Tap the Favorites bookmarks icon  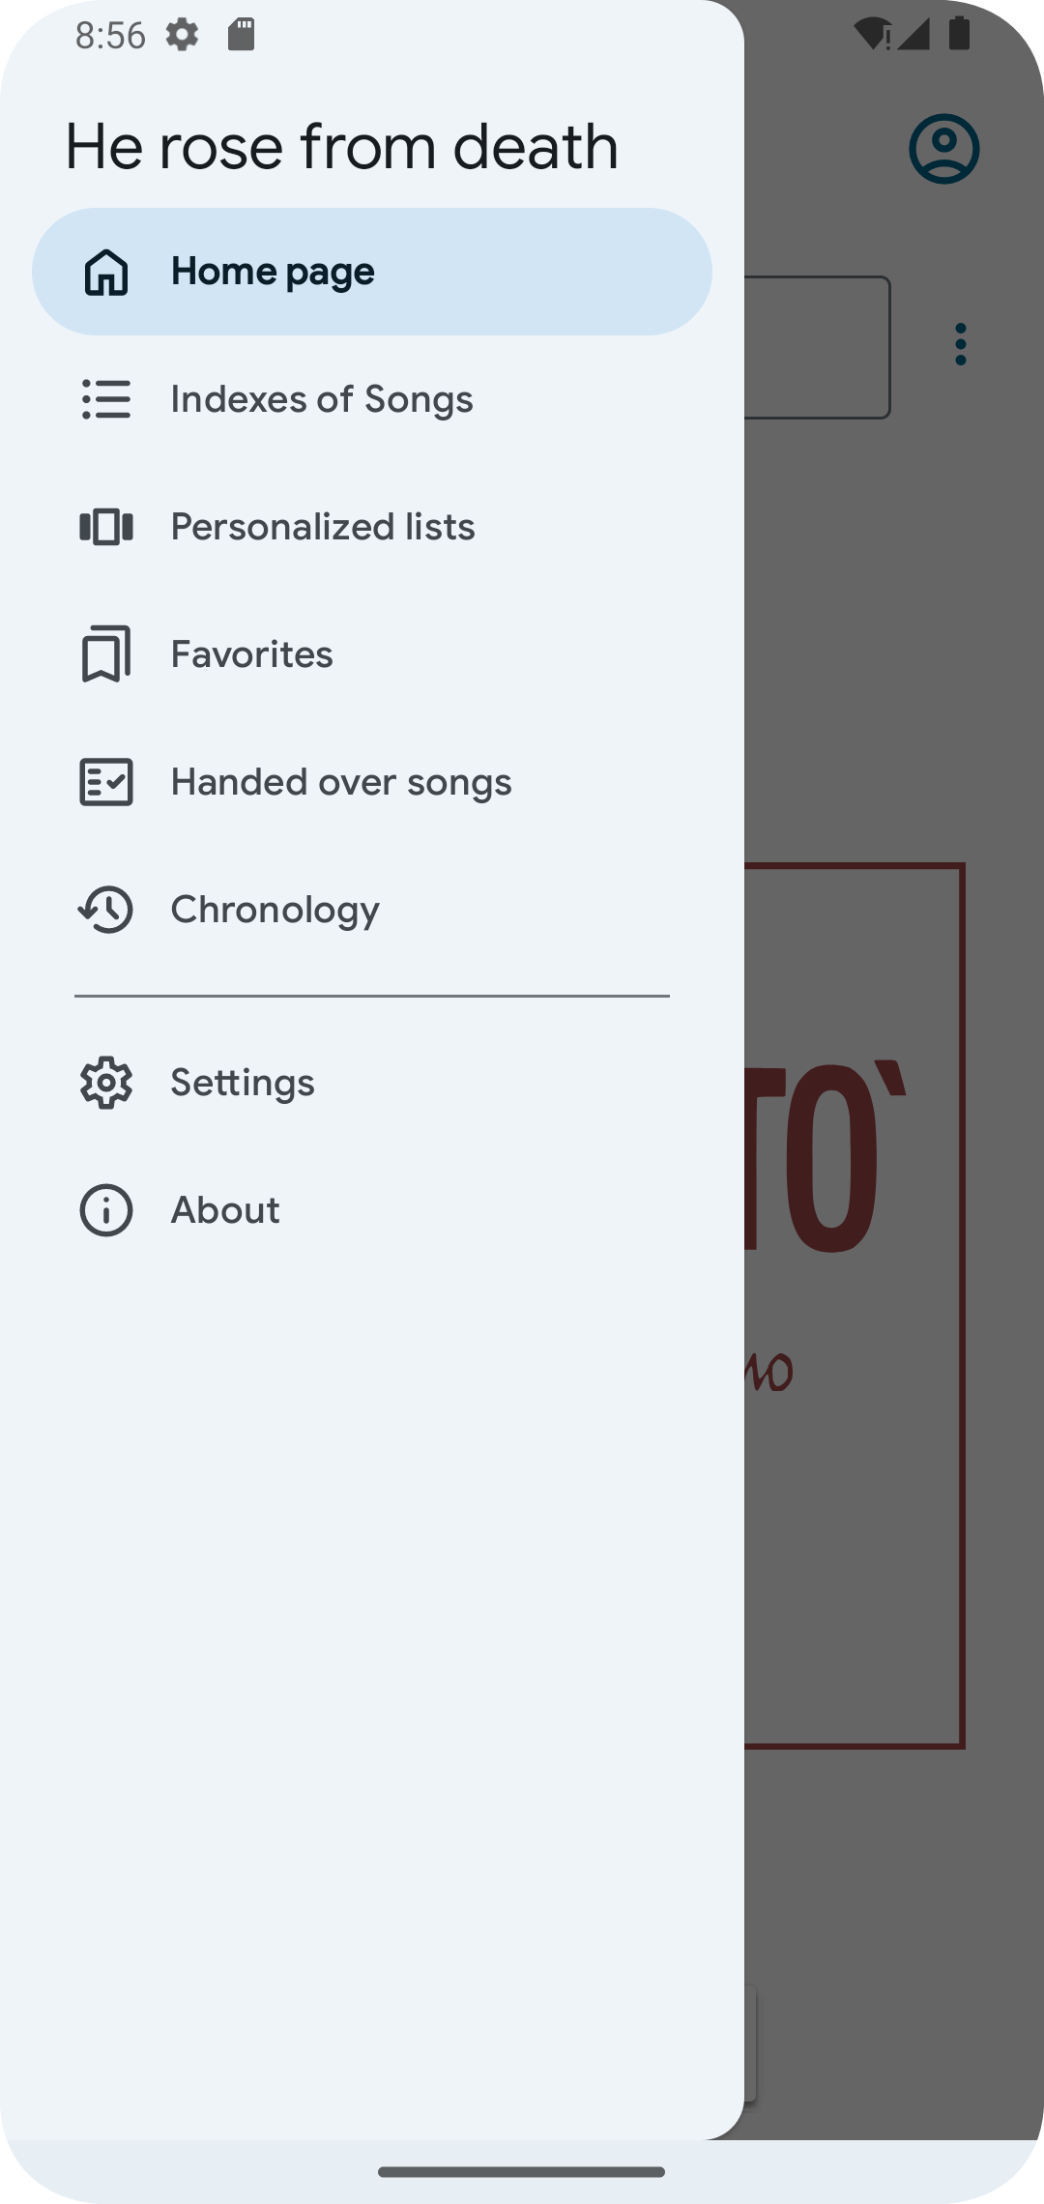tap(106, 654)
